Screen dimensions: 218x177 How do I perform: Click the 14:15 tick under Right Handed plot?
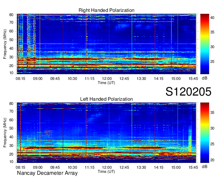click(159, 79)
